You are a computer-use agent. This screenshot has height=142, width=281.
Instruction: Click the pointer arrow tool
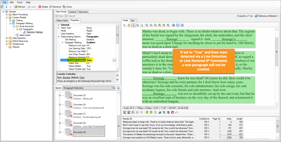(x=125, y=25)
